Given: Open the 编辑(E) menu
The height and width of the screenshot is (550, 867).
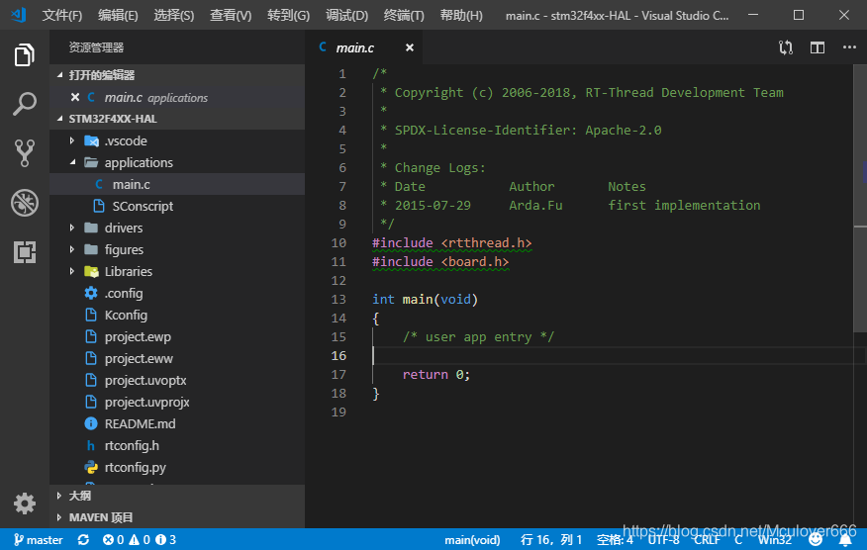Looking at the screenshot, I should (118, 16).
